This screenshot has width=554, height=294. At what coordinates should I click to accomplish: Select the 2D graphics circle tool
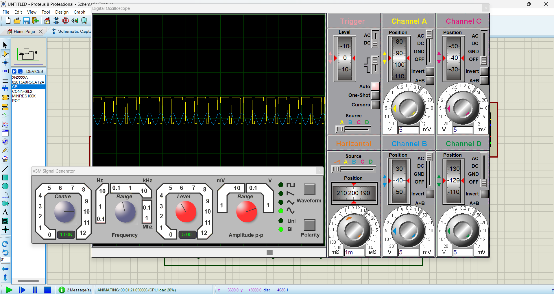(x=5, y=186)
